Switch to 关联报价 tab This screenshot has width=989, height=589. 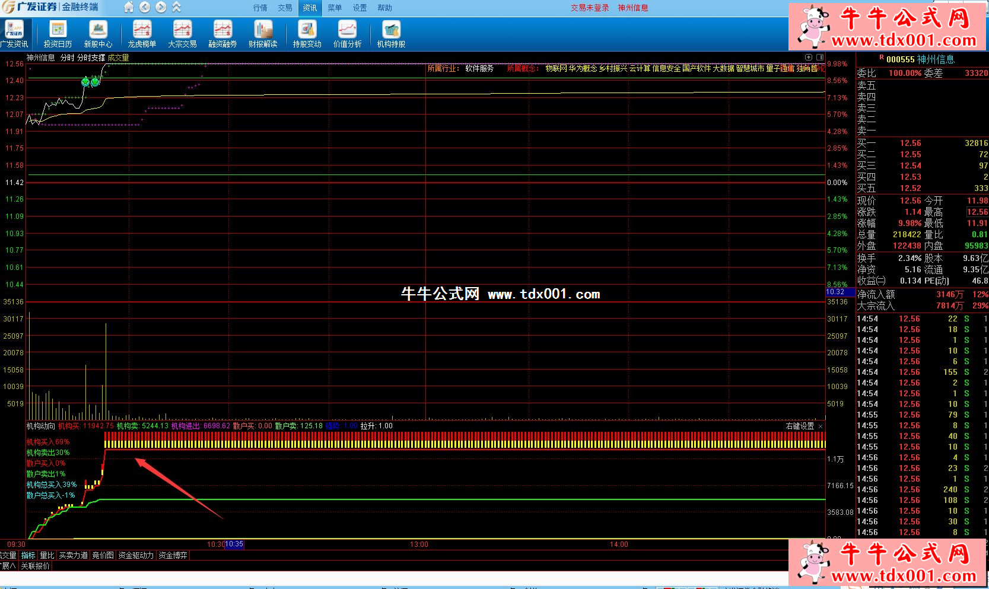[x=36, y=566]
